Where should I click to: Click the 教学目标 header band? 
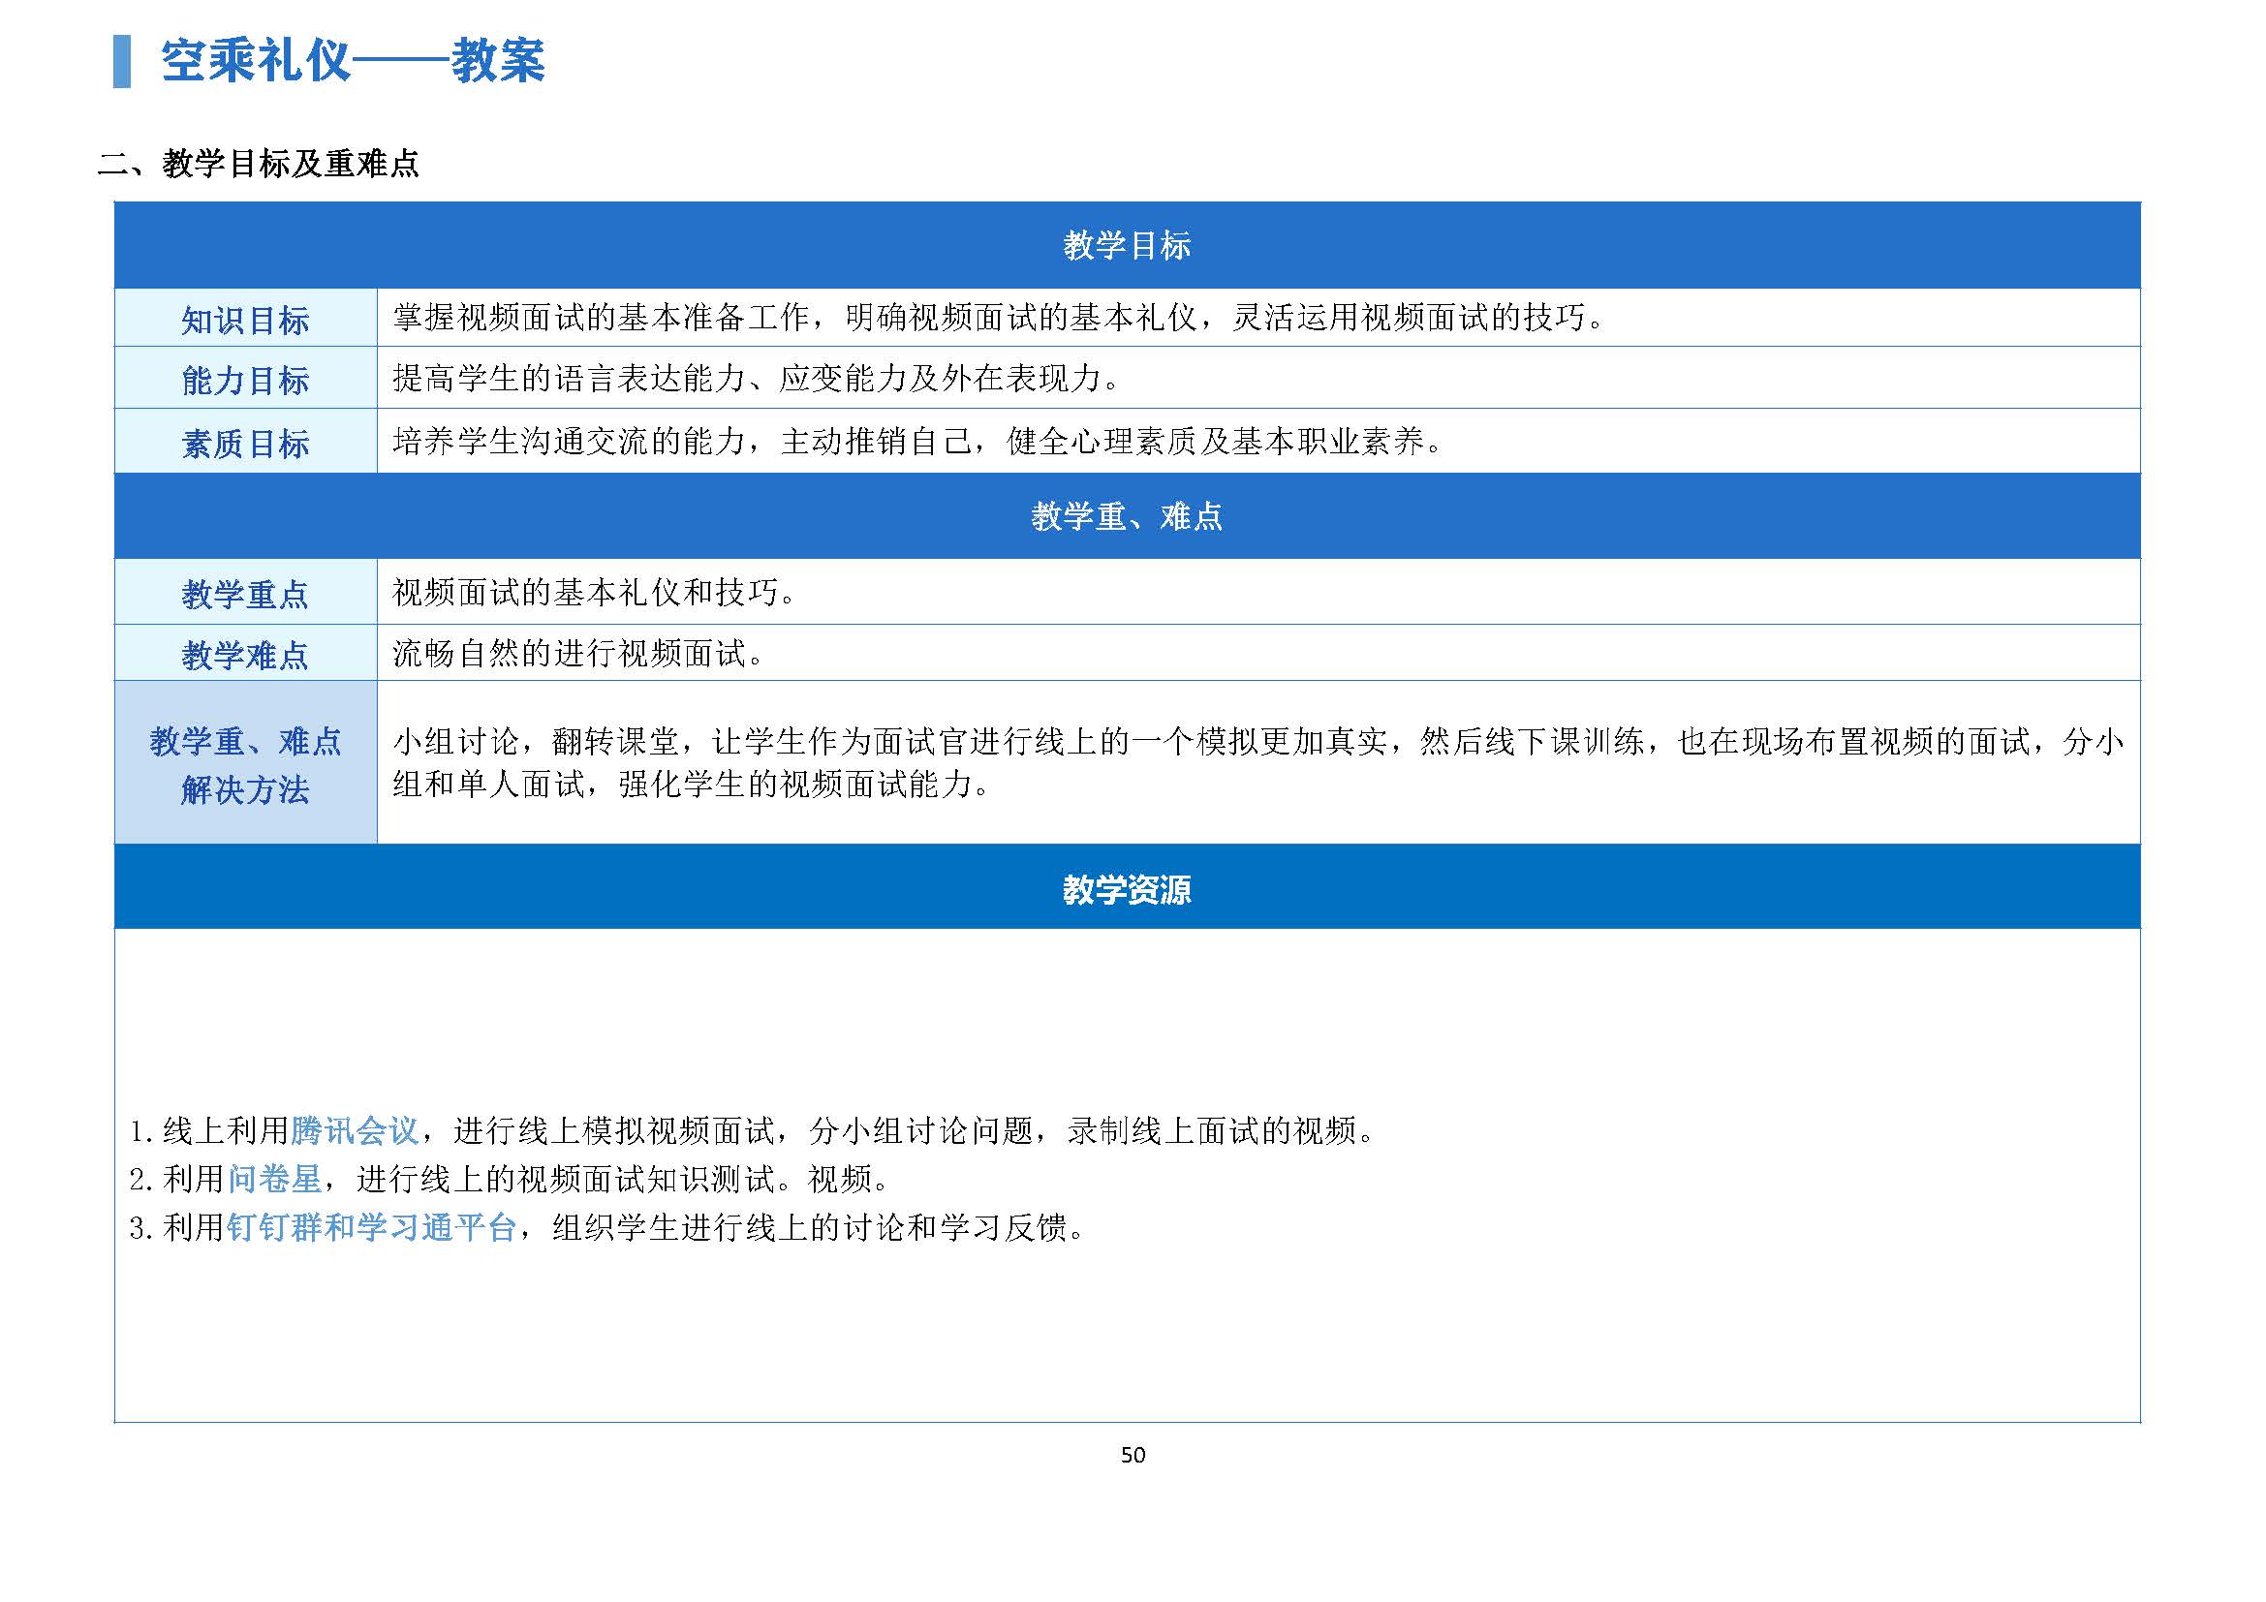point(1127,246)
